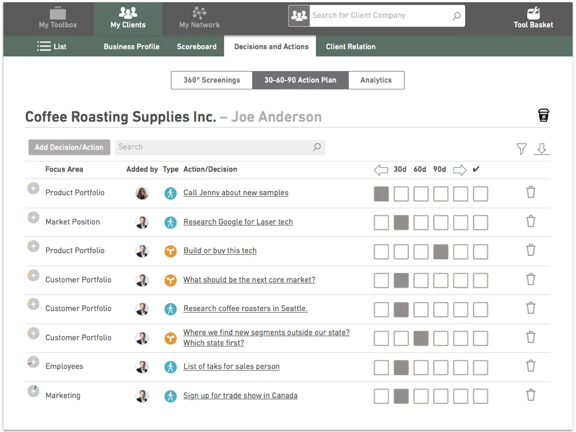Screen dimensions: 576x432
Task: Mark List of taks for sales person completed
Action: (480, 367)
